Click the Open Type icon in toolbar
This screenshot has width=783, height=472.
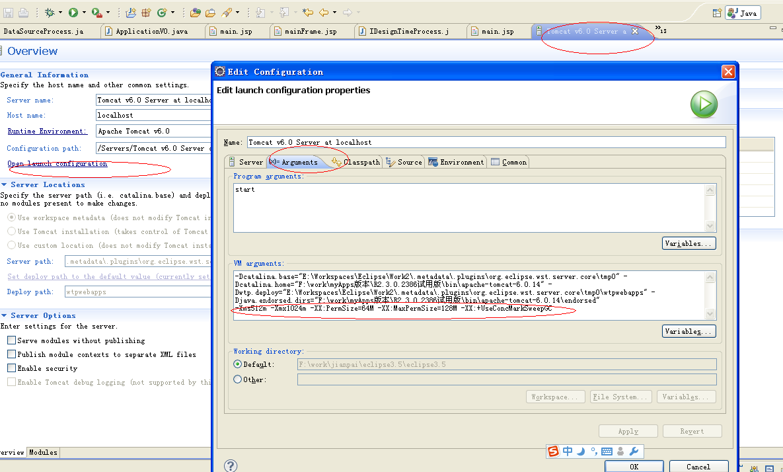195,13
